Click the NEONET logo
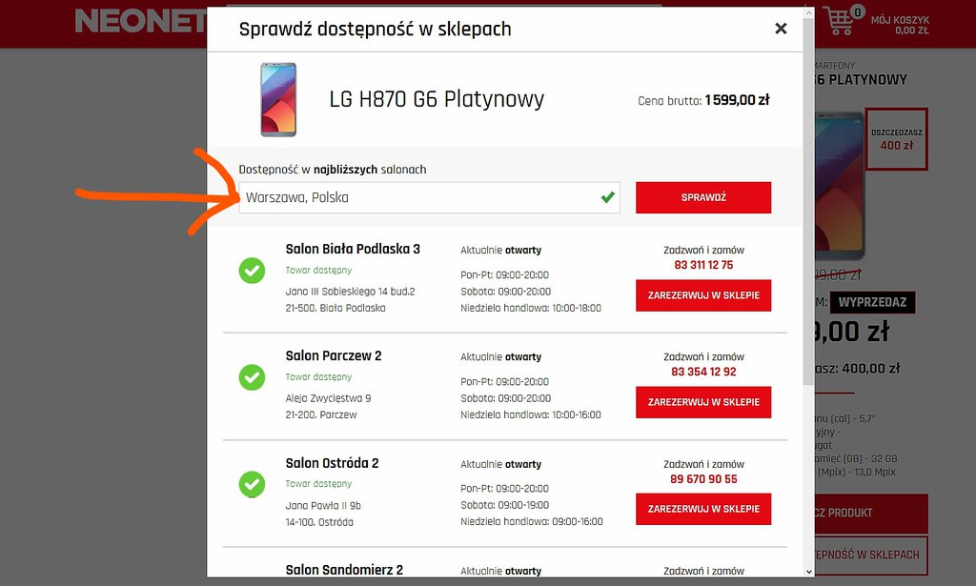976x586 pixels. tap(140, 21)
